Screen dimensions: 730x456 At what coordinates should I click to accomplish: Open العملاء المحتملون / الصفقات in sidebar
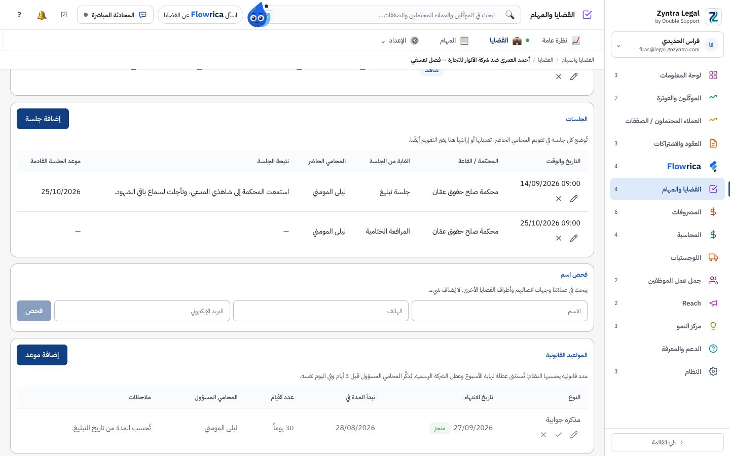click(x=667, y=121)
